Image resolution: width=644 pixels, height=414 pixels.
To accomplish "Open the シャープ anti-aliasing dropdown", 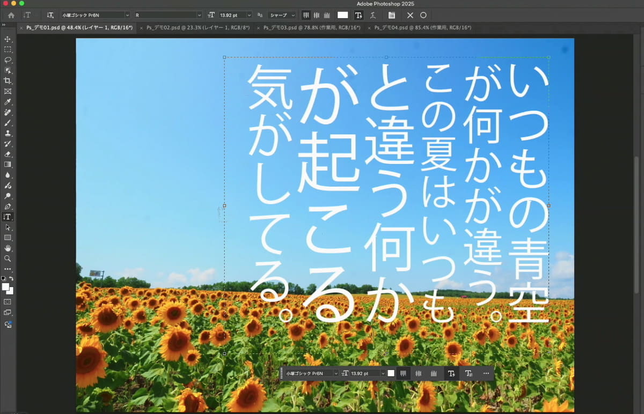I will [x=280, y=14].
